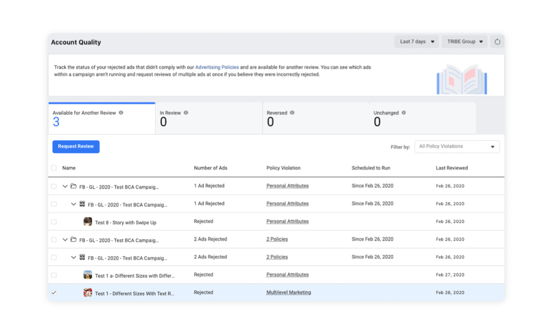Viewport: 553px width, 334px height.
Task: Click the first ad set grid icon
Action: (82, 204)
